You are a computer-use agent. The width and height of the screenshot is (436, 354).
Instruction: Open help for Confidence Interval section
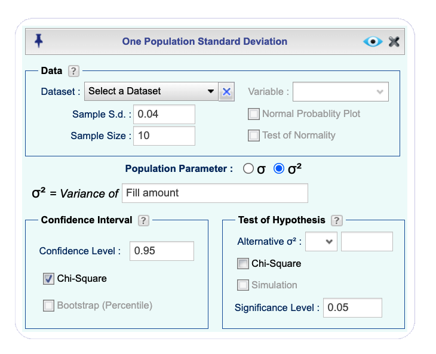(x=143, y=221)
